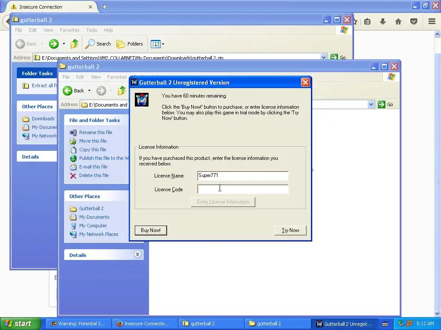The height and width of the screenshot is (330, 441).
Task: Click the Buy Now! button
Action: coord(151,230)
